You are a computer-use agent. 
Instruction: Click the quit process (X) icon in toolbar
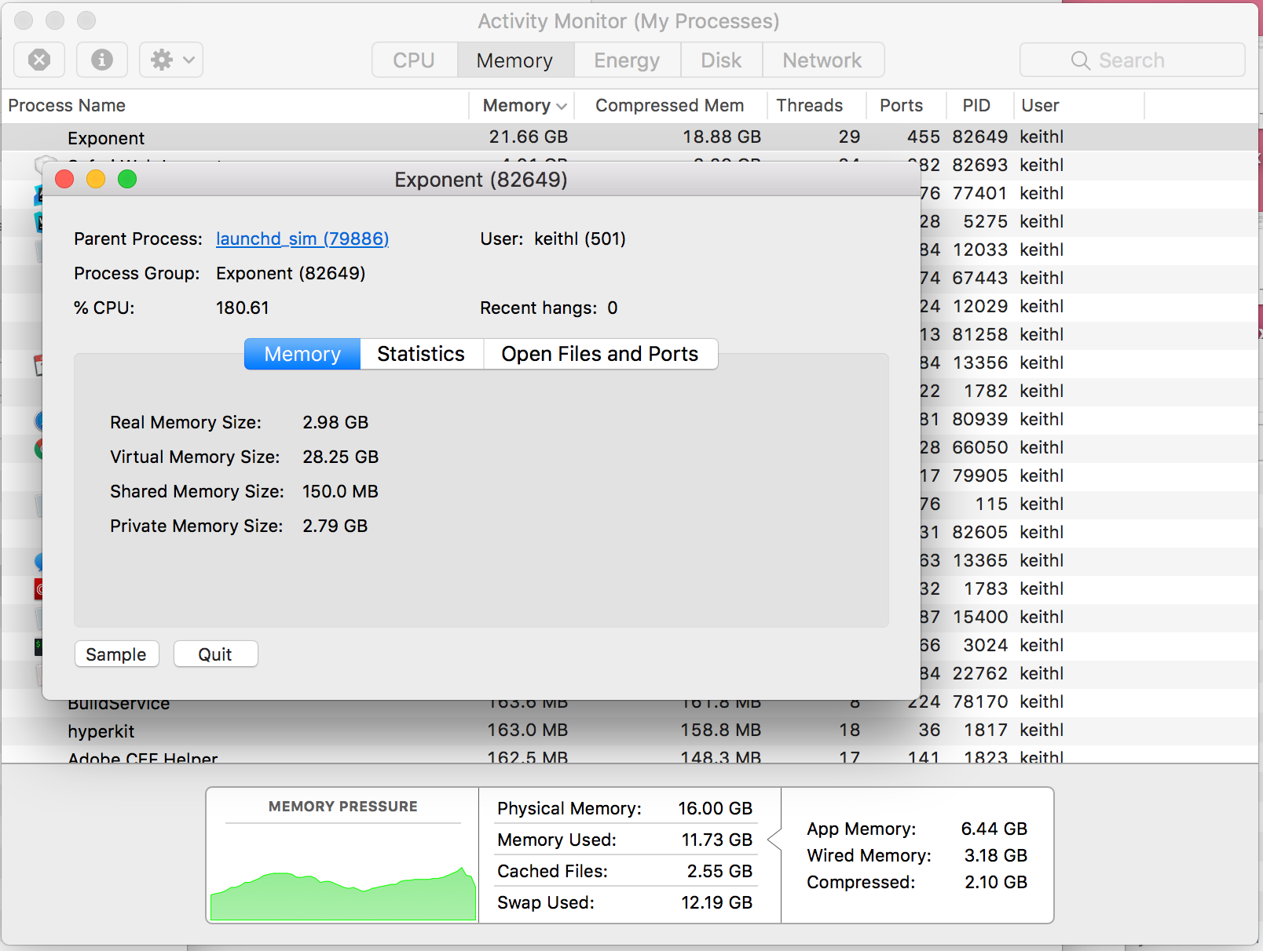[38, 60]
